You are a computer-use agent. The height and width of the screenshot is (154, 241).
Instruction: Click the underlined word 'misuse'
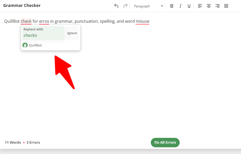point(142,21)
